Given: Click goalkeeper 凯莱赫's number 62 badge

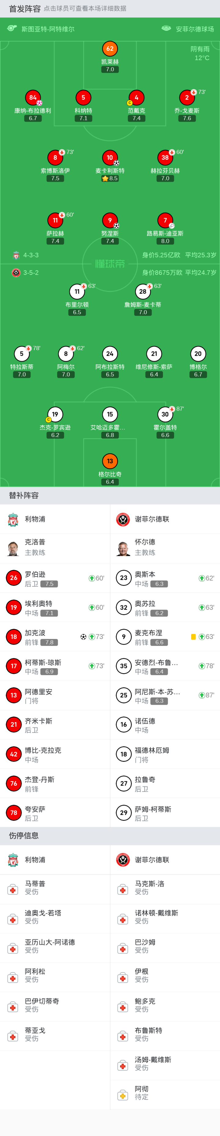Looking at the screenshot, I should click(x=110, y=49).
